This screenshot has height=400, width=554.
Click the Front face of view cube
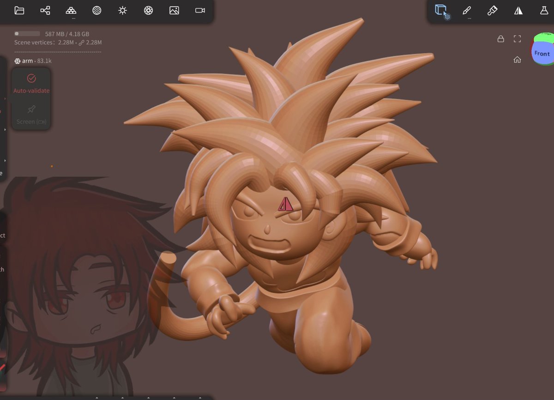(x=542, y=54)
